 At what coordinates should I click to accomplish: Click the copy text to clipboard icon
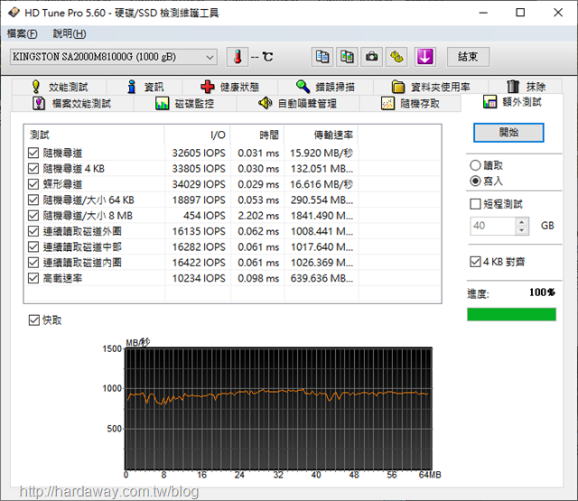[x=322, y=57]
